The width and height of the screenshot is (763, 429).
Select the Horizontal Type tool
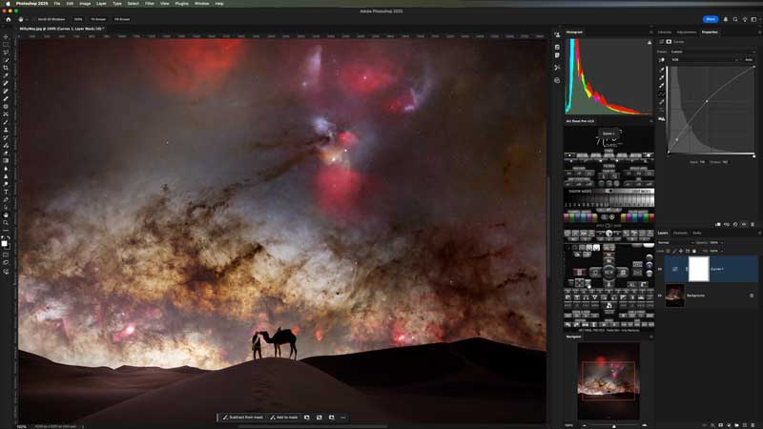tap(6, 192)
